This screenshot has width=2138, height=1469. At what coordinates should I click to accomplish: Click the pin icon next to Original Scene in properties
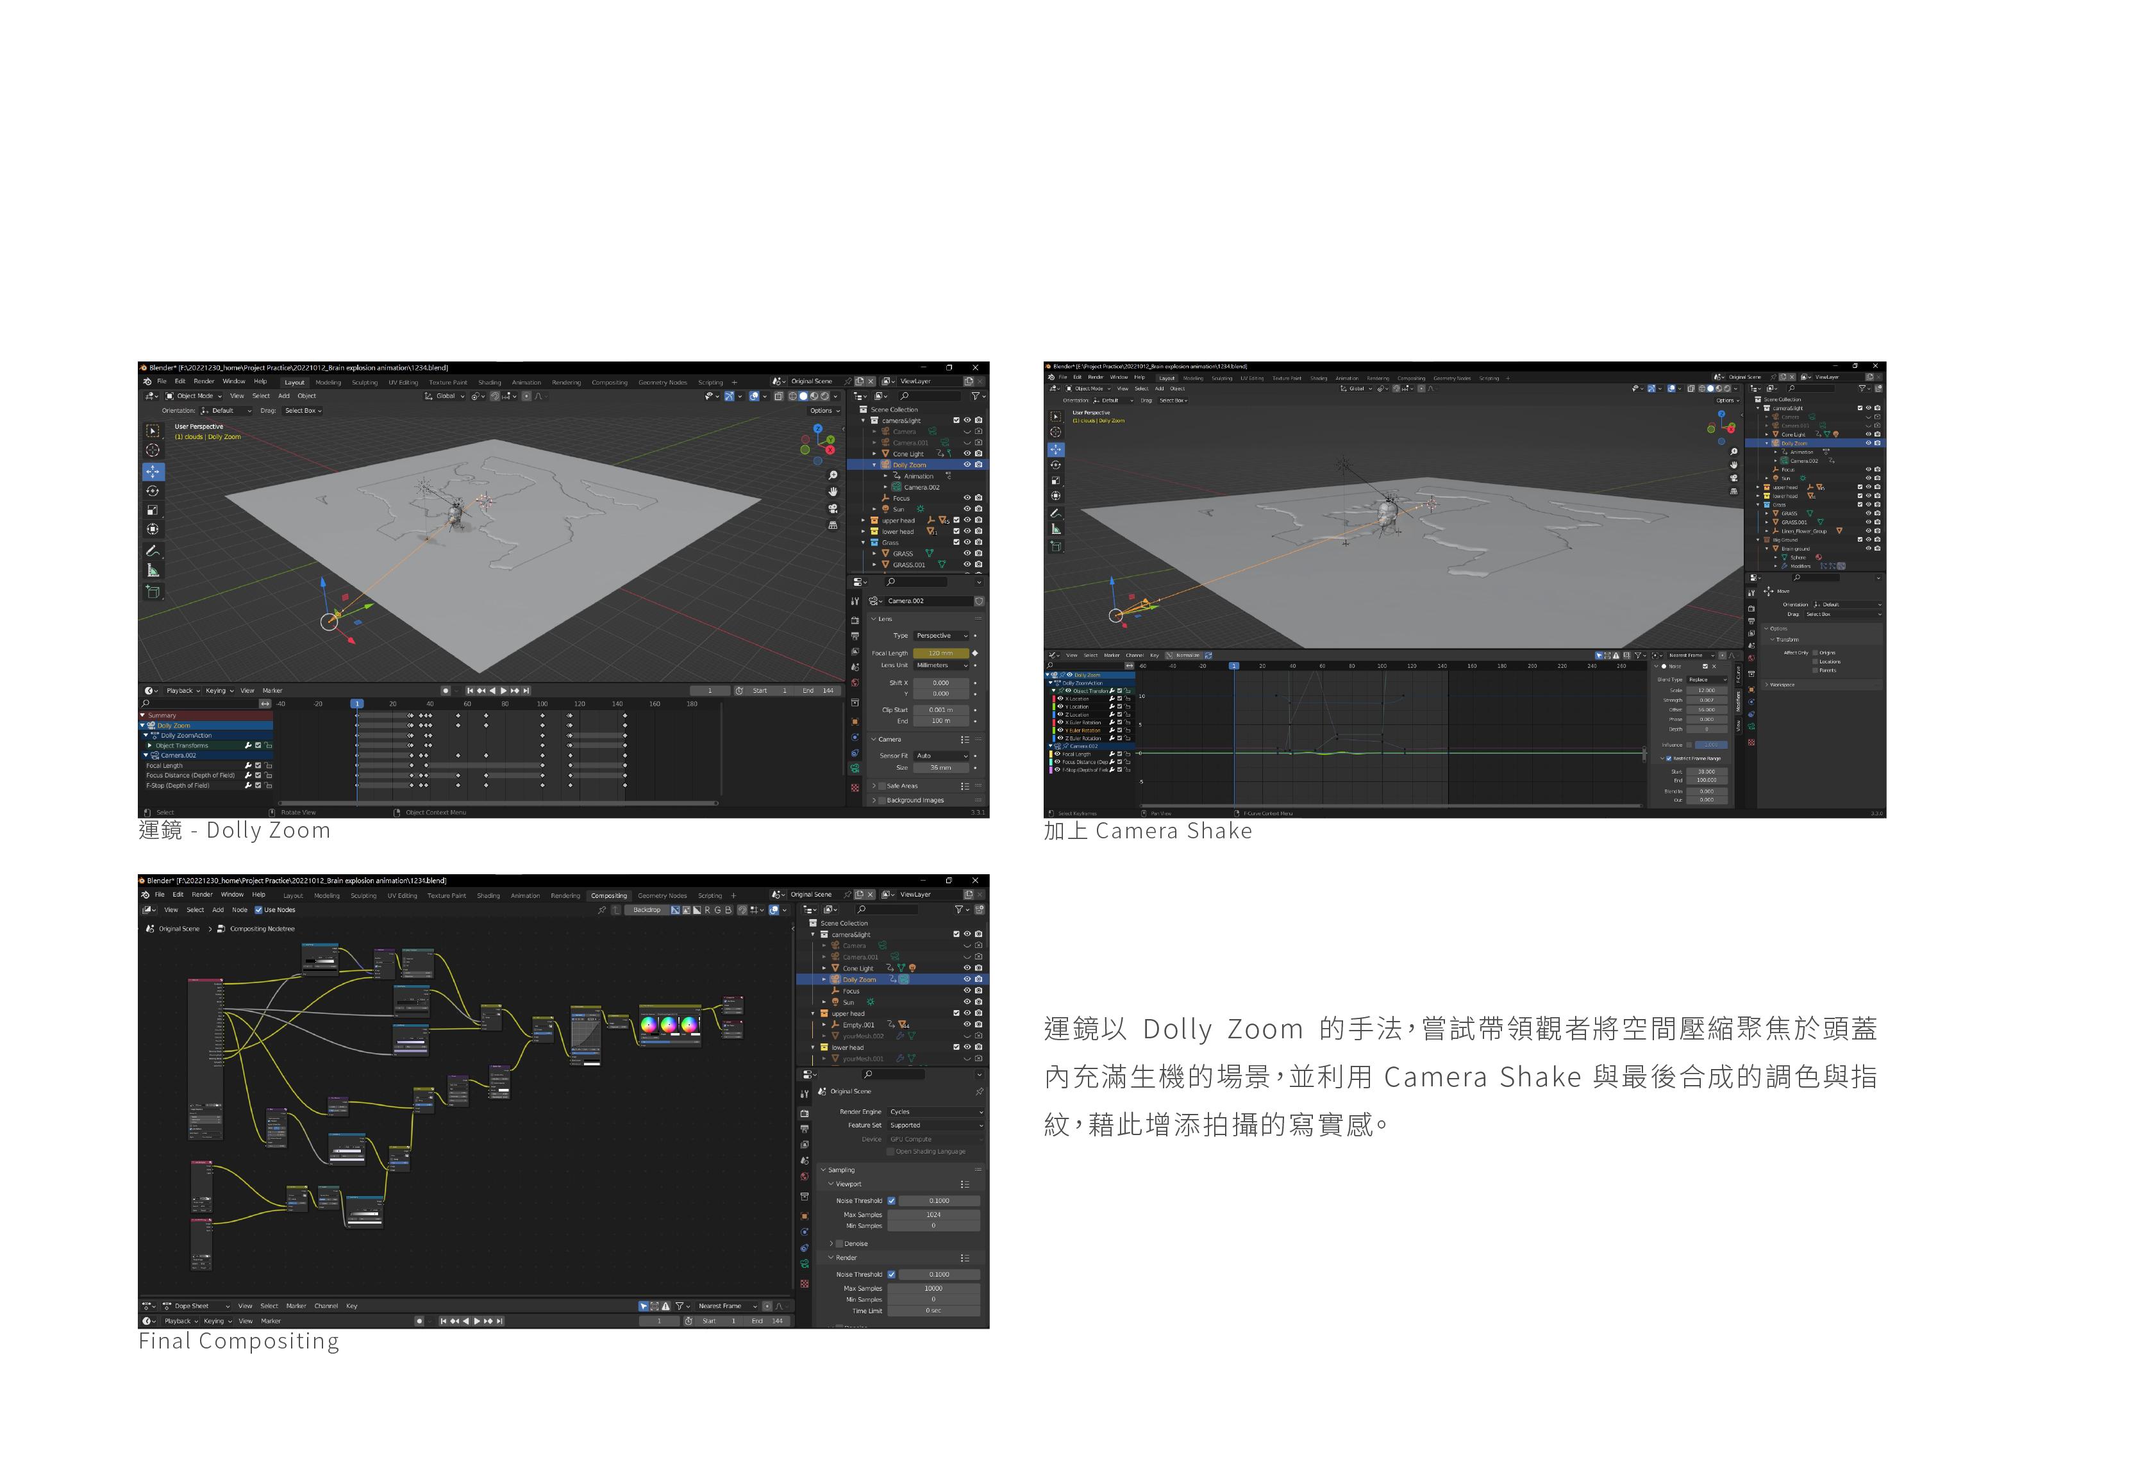pyautogui.click(x=978, y=1091)
